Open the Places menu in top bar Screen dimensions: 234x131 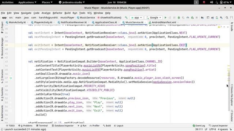coord(47,2)
